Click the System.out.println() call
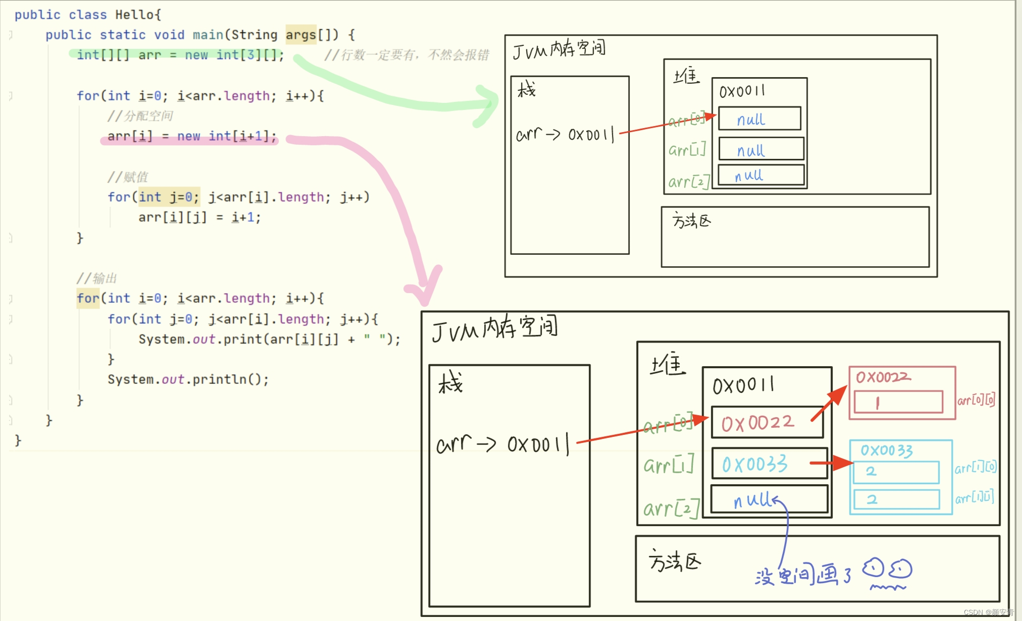Image resolution: width=1022 pixels, height=621 pixels. pos(188,379)
